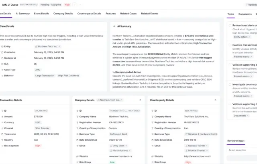Open Related events link under Examine transactions
257x164 pixels.
click(243, 57)
